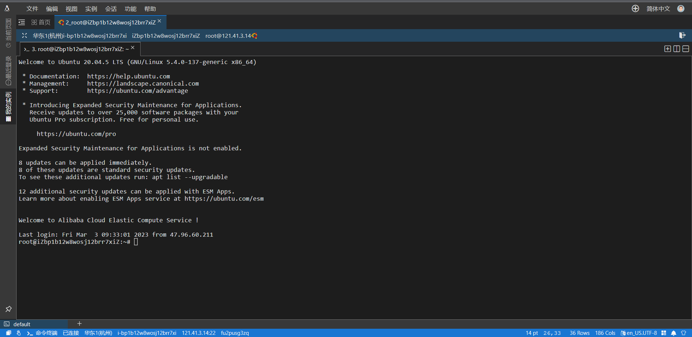
Task: Click the mouse icon in status bar
Action: 19,333
